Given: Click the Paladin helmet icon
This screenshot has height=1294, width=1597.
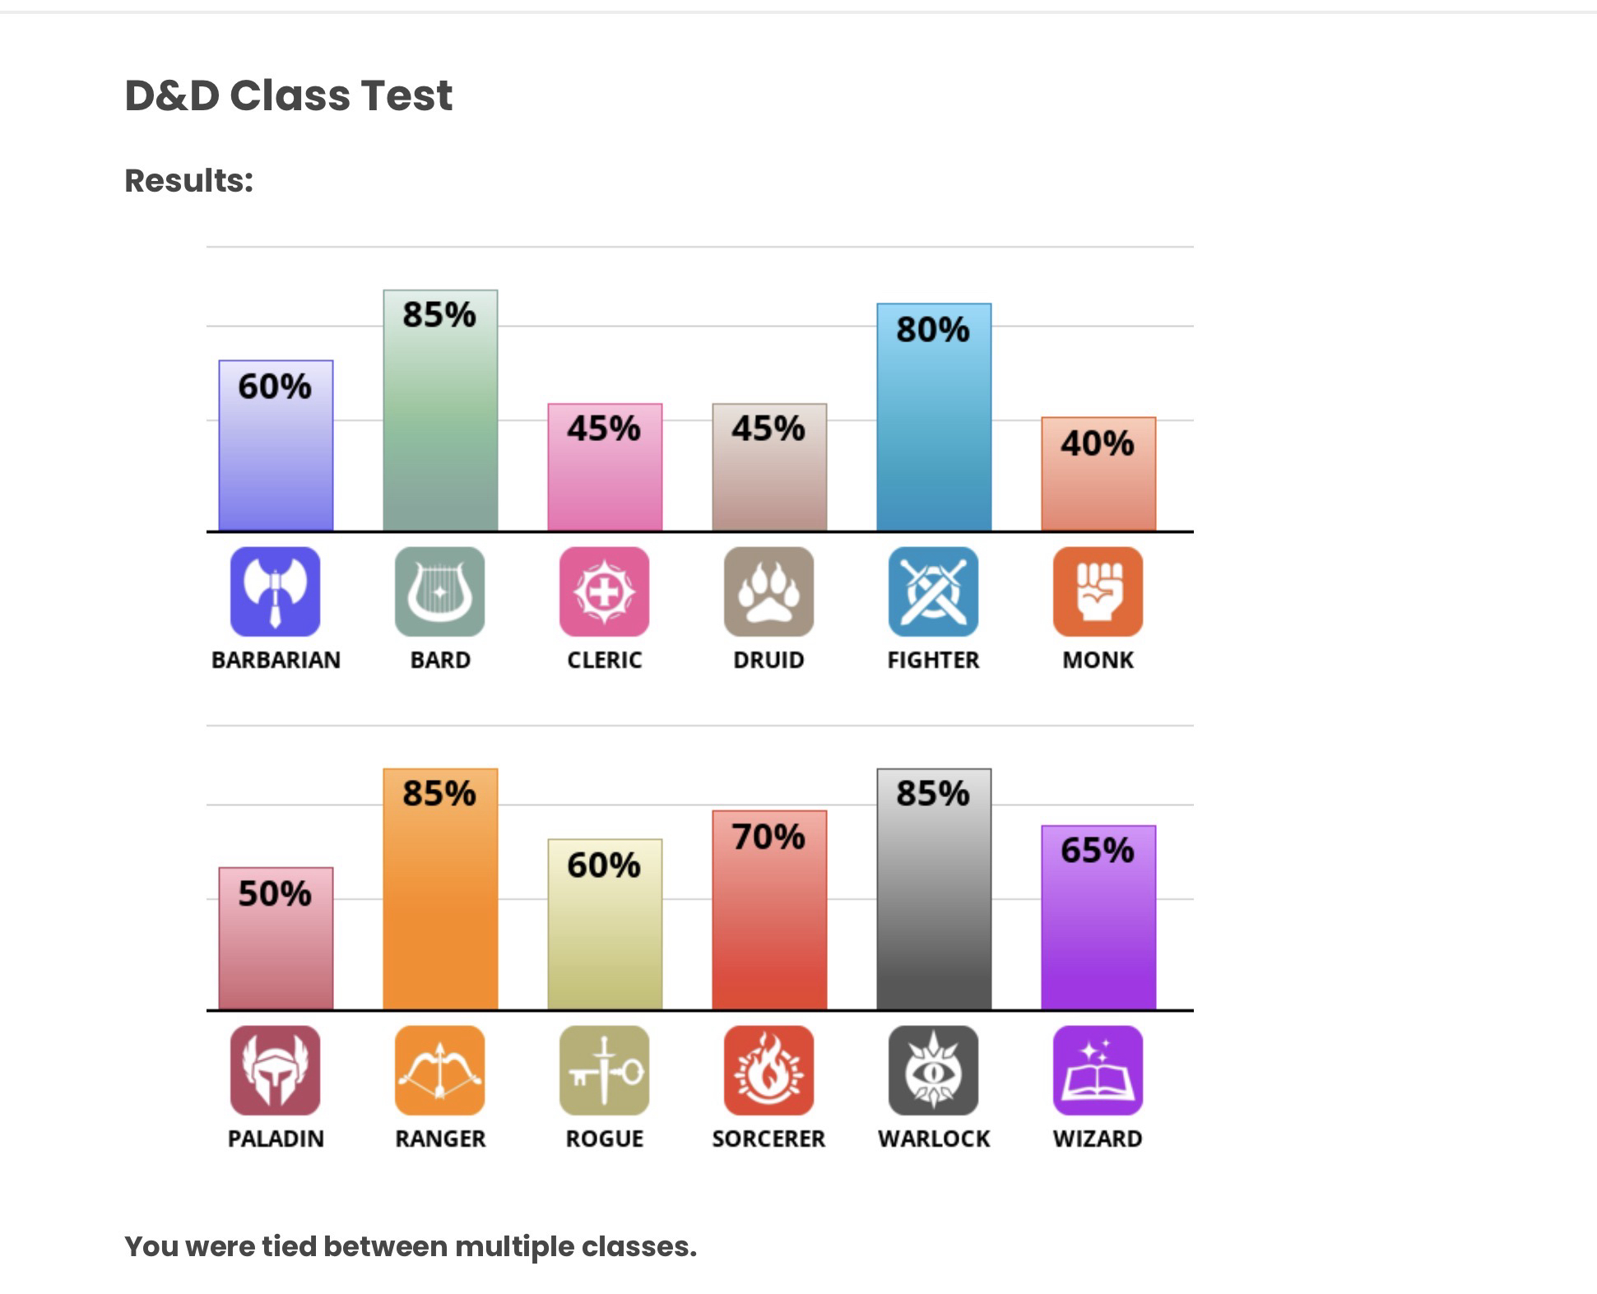Looking at the screenshot, I should tap(275, 1070).
